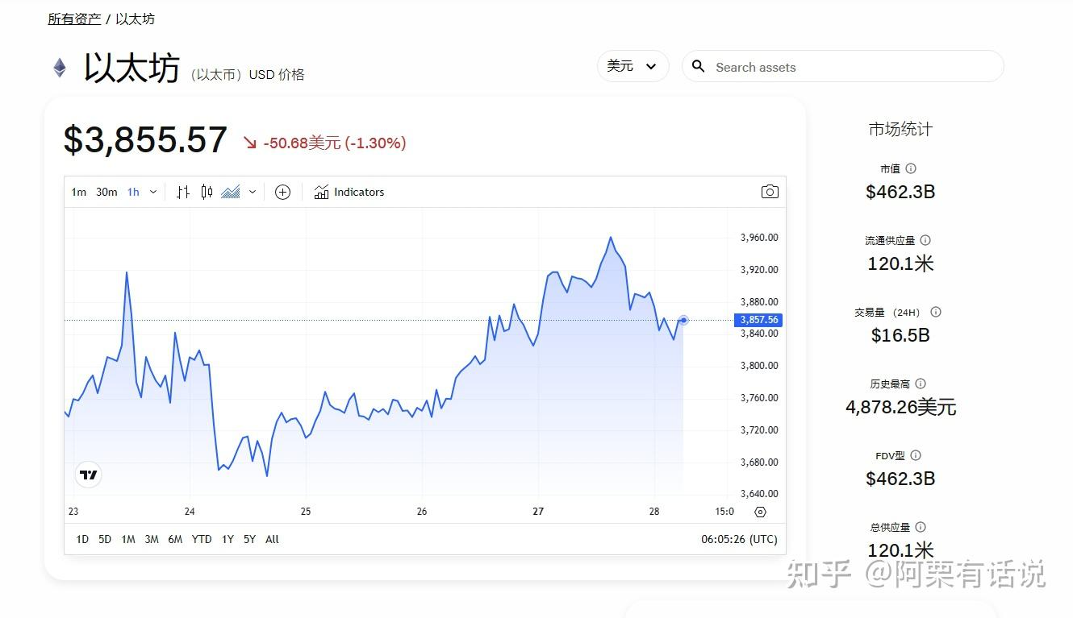Click the $462.3B market cap value
The height and width of the screenshot is (618, 1073).
tap(900, 192)
